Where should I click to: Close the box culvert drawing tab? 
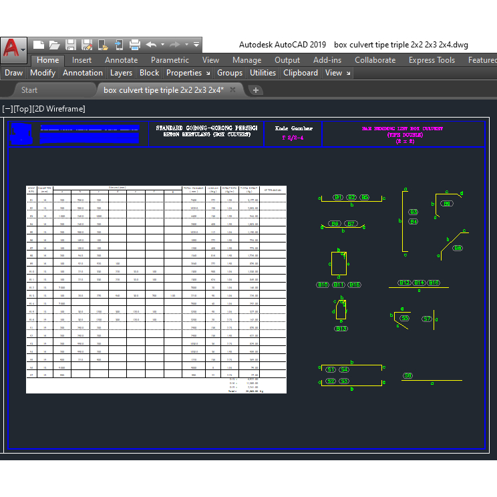[x=232, y=90]
